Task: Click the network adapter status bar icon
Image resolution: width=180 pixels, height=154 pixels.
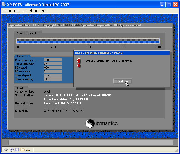Action: [x=28, y=150]
